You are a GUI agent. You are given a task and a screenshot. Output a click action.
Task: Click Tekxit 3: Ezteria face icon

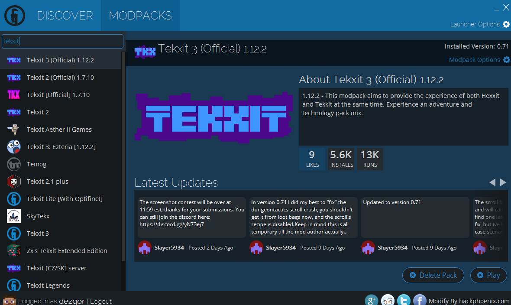tap(14, 147)
